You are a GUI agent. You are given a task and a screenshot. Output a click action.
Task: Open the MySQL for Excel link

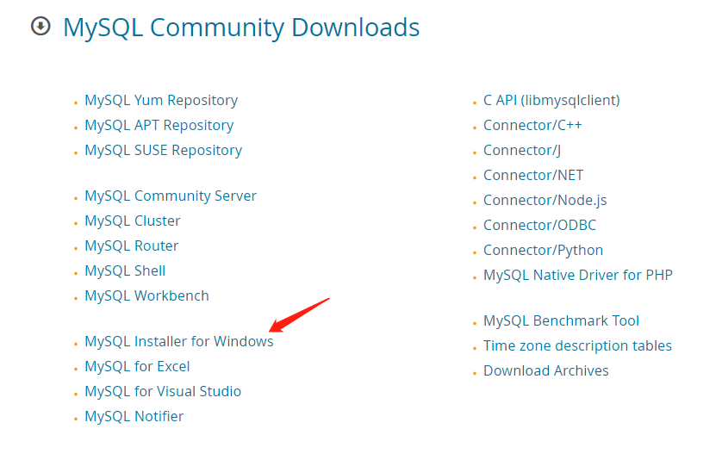pyautogui.click(x=137, y=366)
